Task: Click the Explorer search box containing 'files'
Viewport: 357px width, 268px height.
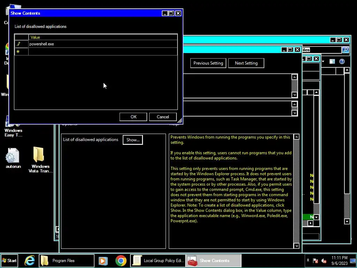Action: (322, 50)
